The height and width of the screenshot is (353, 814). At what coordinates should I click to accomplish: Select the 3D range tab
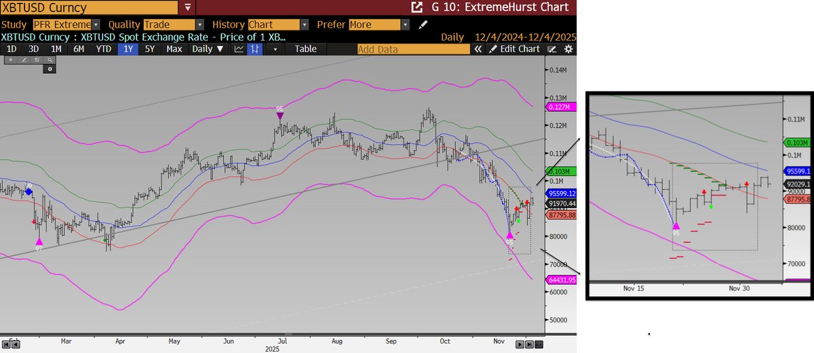coord(33,49)
